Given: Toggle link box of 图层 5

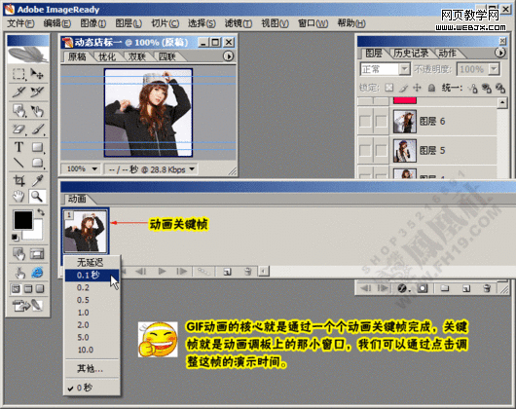Looking at the screenshot, I should pos(381,151).
